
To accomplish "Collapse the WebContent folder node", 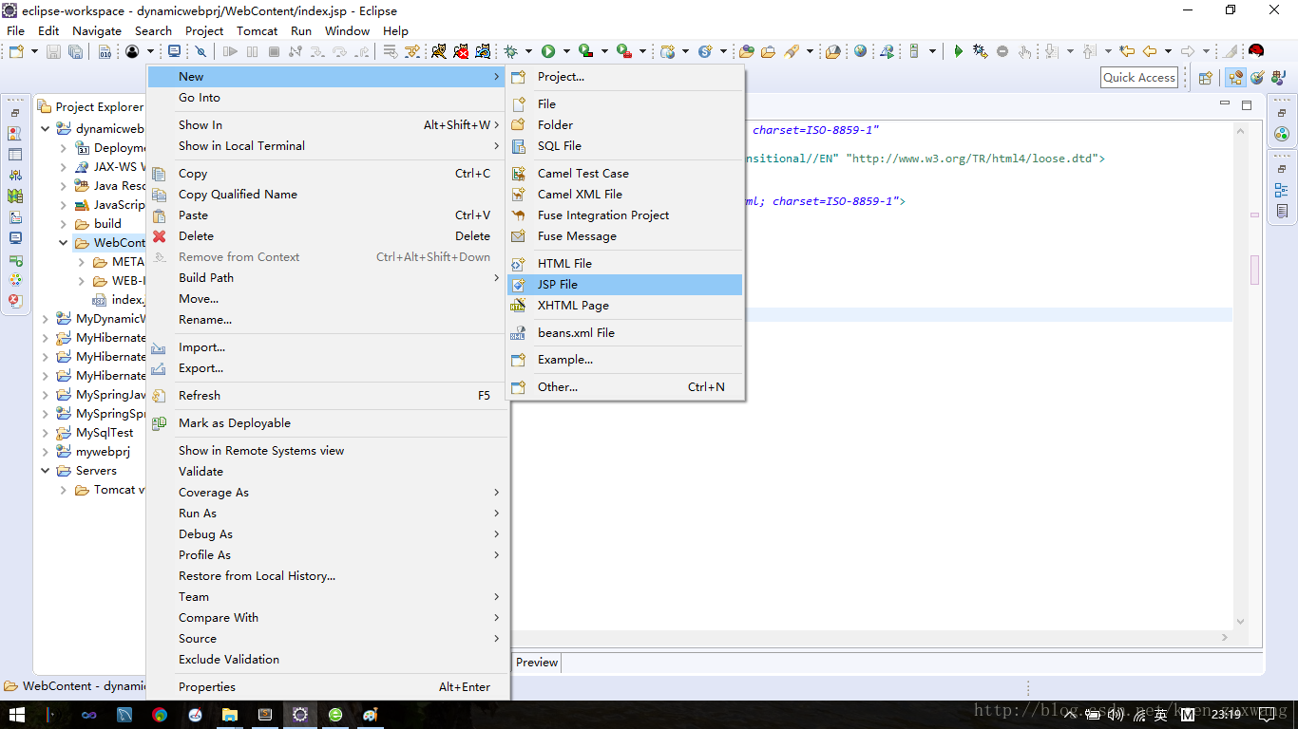I will [x=64, y=243].
